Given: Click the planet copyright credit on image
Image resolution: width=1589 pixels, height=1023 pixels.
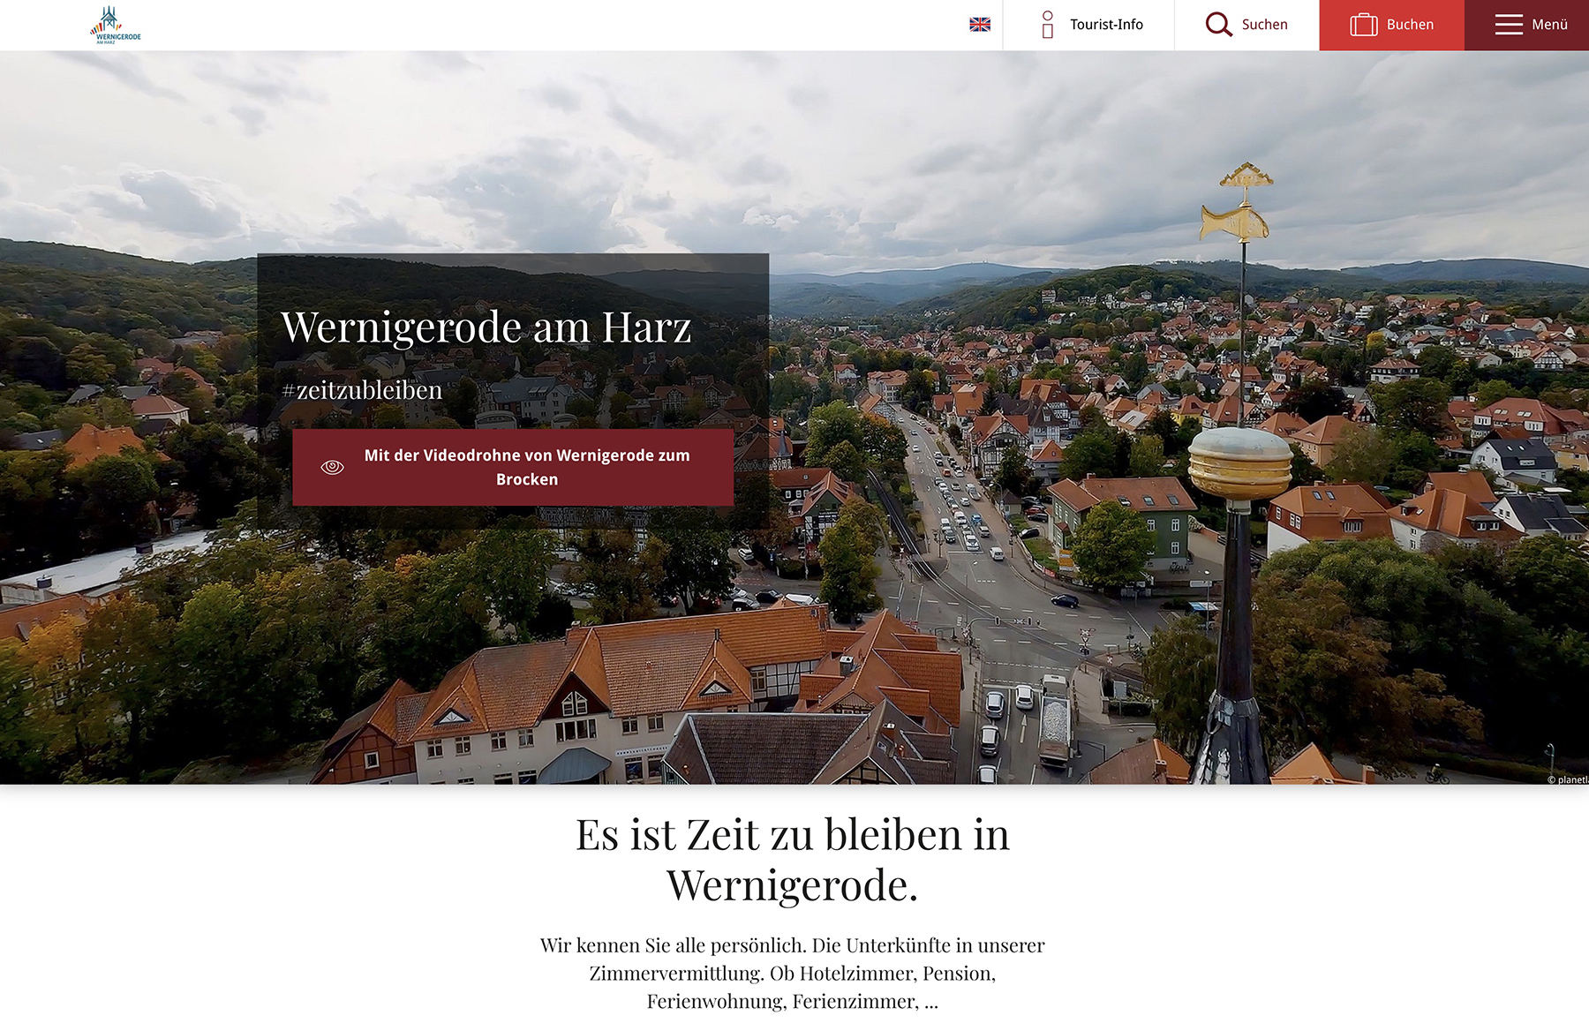Looking at the screenshot, I should point(1567,779).
